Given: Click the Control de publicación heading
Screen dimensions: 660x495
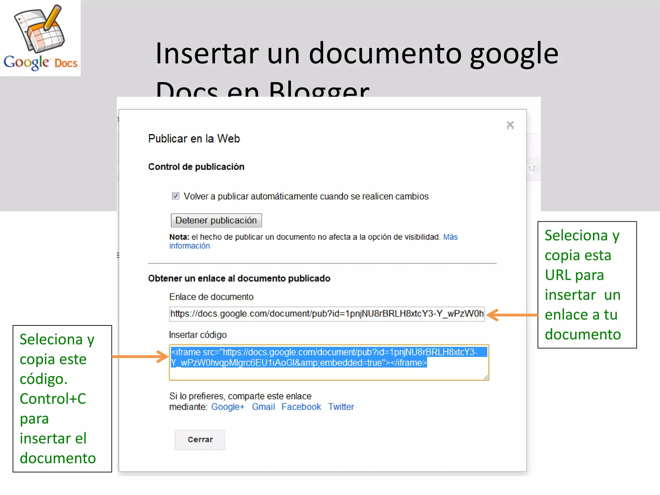Looking at the screenshot, I should [x=196, y=167].
